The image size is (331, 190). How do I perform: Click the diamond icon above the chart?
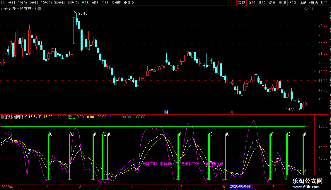[306, 9]
